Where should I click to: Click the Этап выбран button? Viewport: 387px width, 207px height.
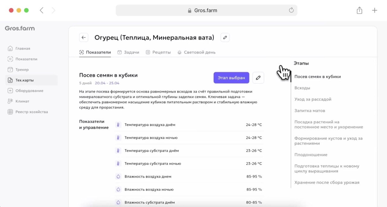[x=231, y=78]
